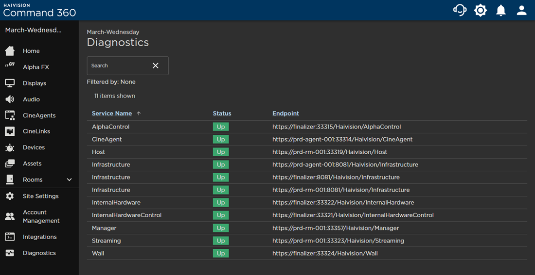Sort by Service Name column header
The image size is (535, 275).
pyautogui.click(x=112, y=113)
